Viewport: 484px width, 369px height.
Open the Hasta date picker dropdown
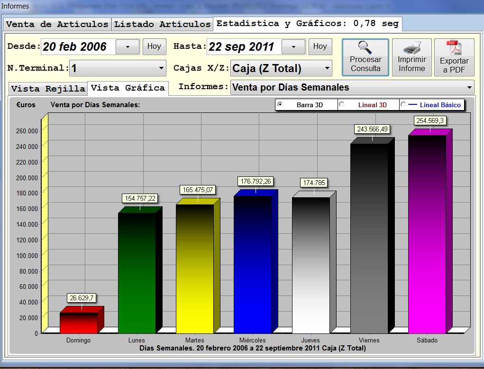pyautogui.click(x=293, y=46)
